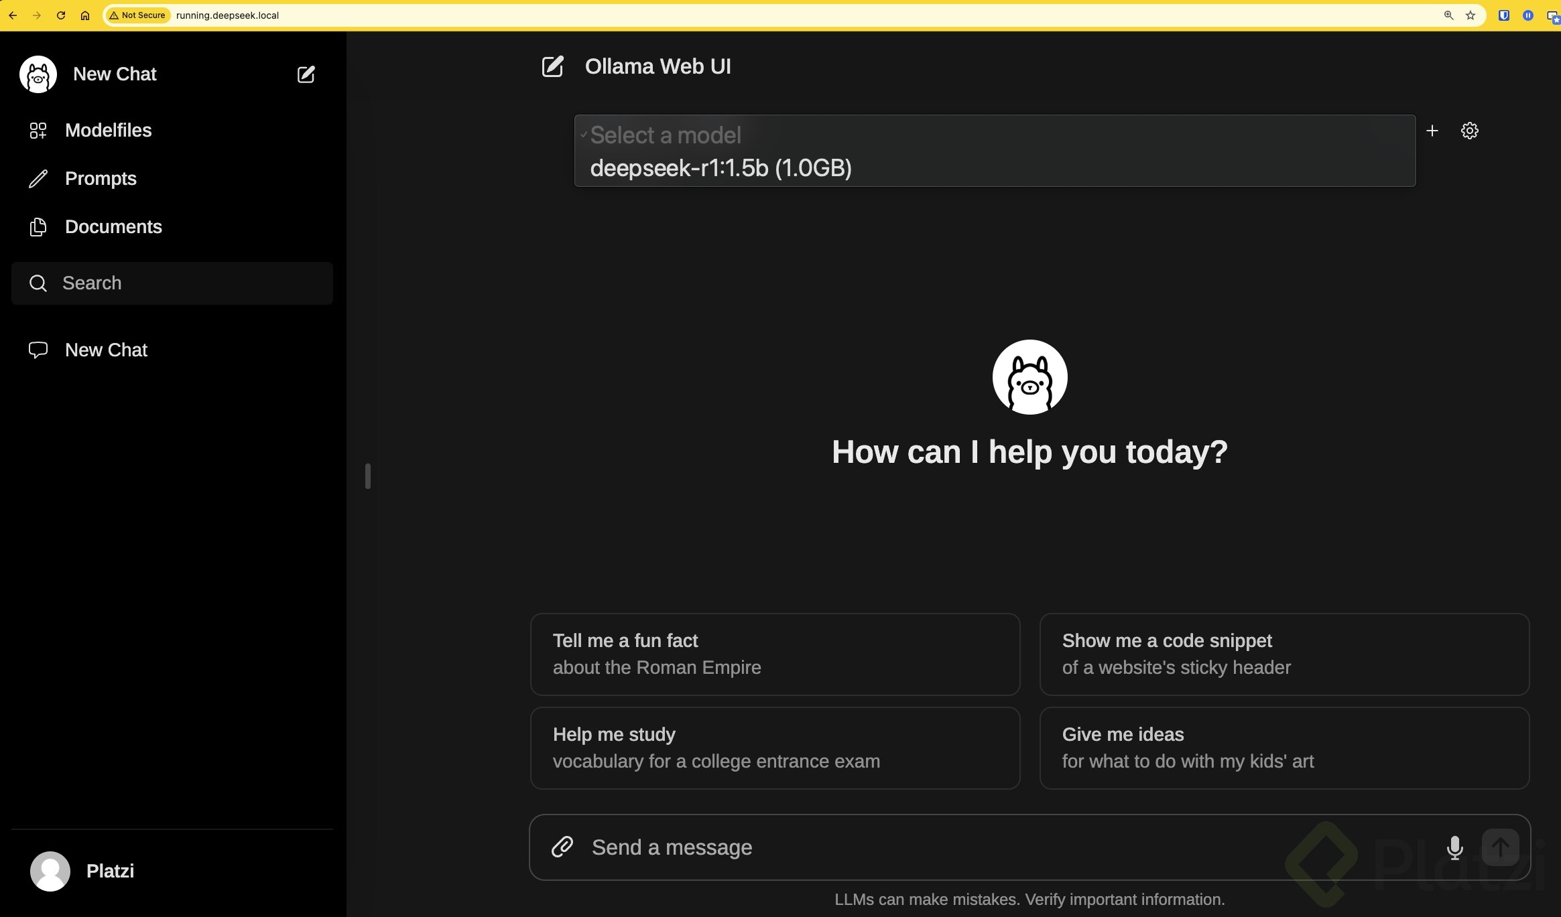Click the browser home icon
This screenshot has width=1561, height=917.
(85, 15)
